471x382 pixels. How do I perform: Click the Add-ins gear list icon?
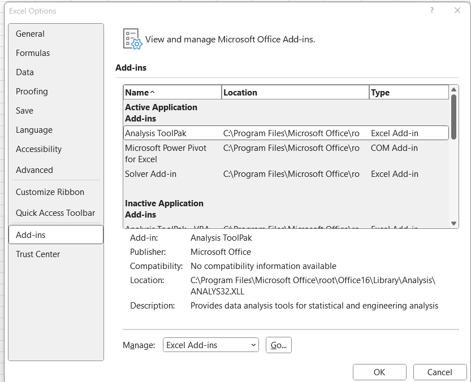pos(132,39)
